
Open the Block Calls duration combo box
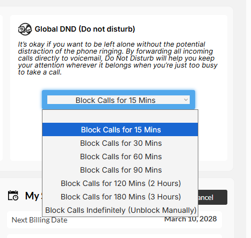[x=118, y=100]
